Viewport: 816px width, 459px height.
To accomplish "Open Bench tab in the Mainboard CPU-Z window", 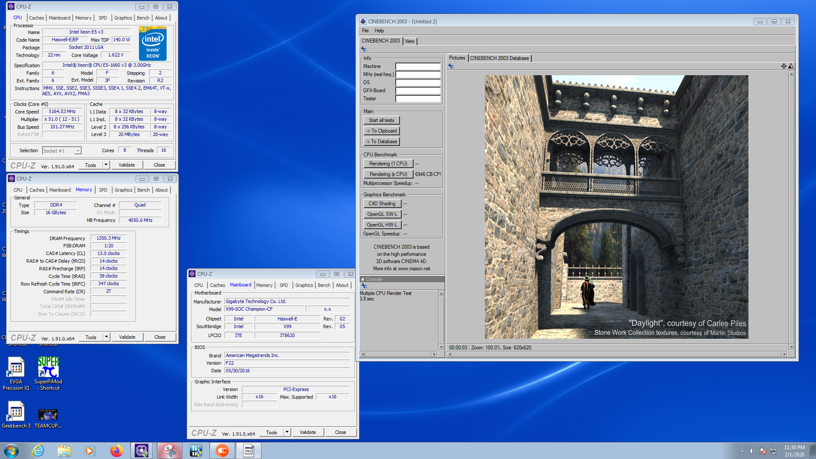I will [x=324, y=285].
